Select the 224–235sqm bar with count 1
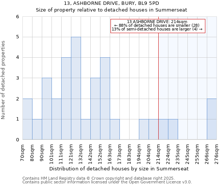Viewport: 224px width, 186px height. 173,129
